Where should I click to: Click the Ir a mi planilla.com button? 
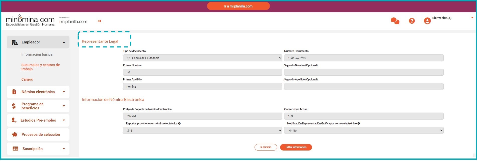point(238,6)
